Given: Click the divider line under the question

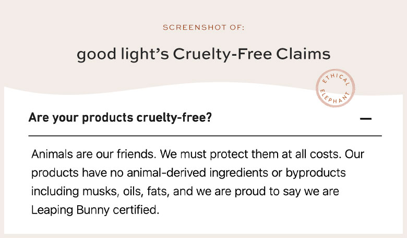Looking at the screenshot, I should (205, 135).
